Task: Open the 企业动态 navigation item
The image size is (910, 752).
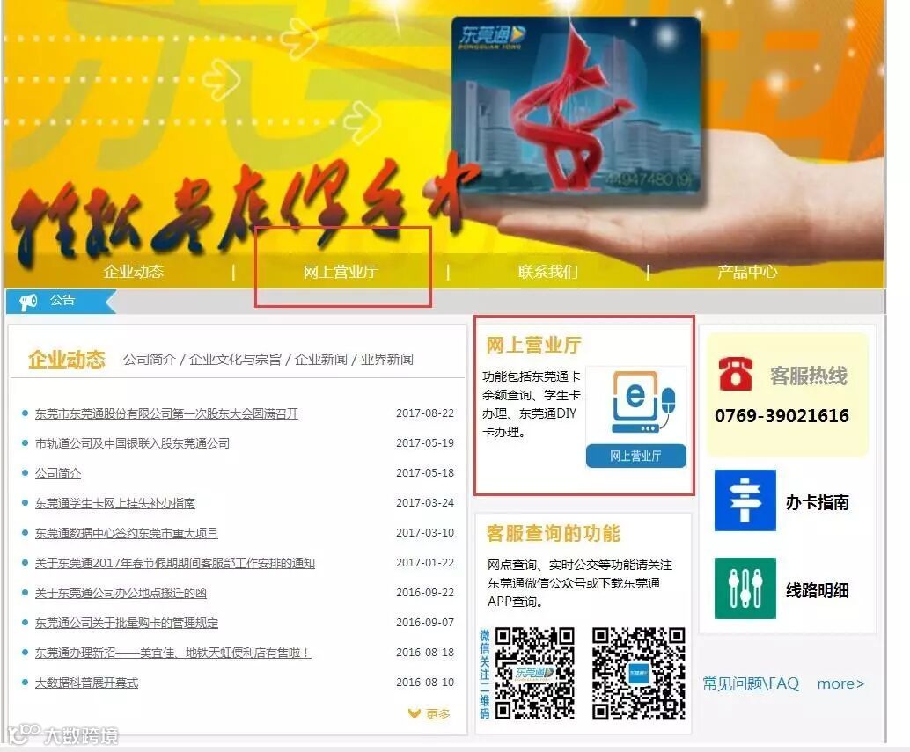Action: click(134, 272)
